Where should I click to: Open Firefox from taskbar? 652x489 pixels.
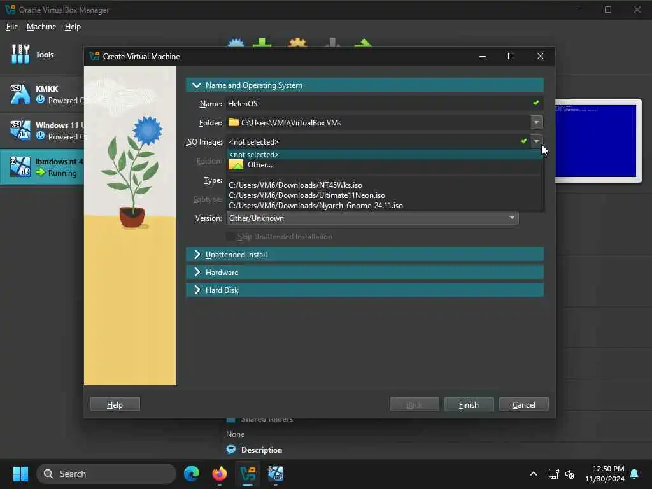[220, 474]
